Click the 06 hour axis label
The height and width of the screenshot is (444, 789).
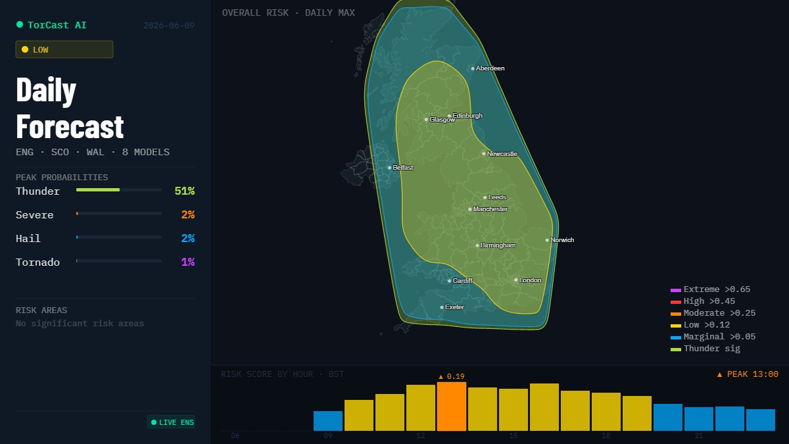pos(235,436)
